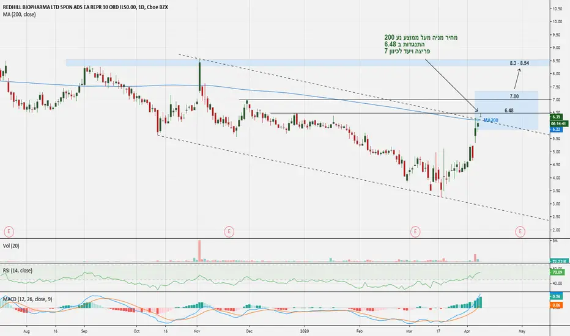570x336 pixels.
Task: Open the earnings marker E before December
Action: [229, 232]
